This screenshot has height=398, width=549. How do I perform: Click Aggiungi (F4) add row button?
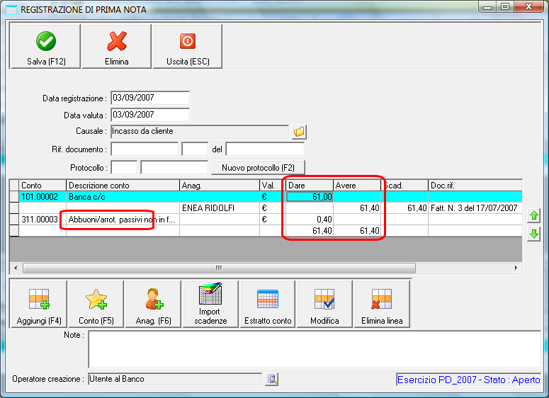[39, 305]
